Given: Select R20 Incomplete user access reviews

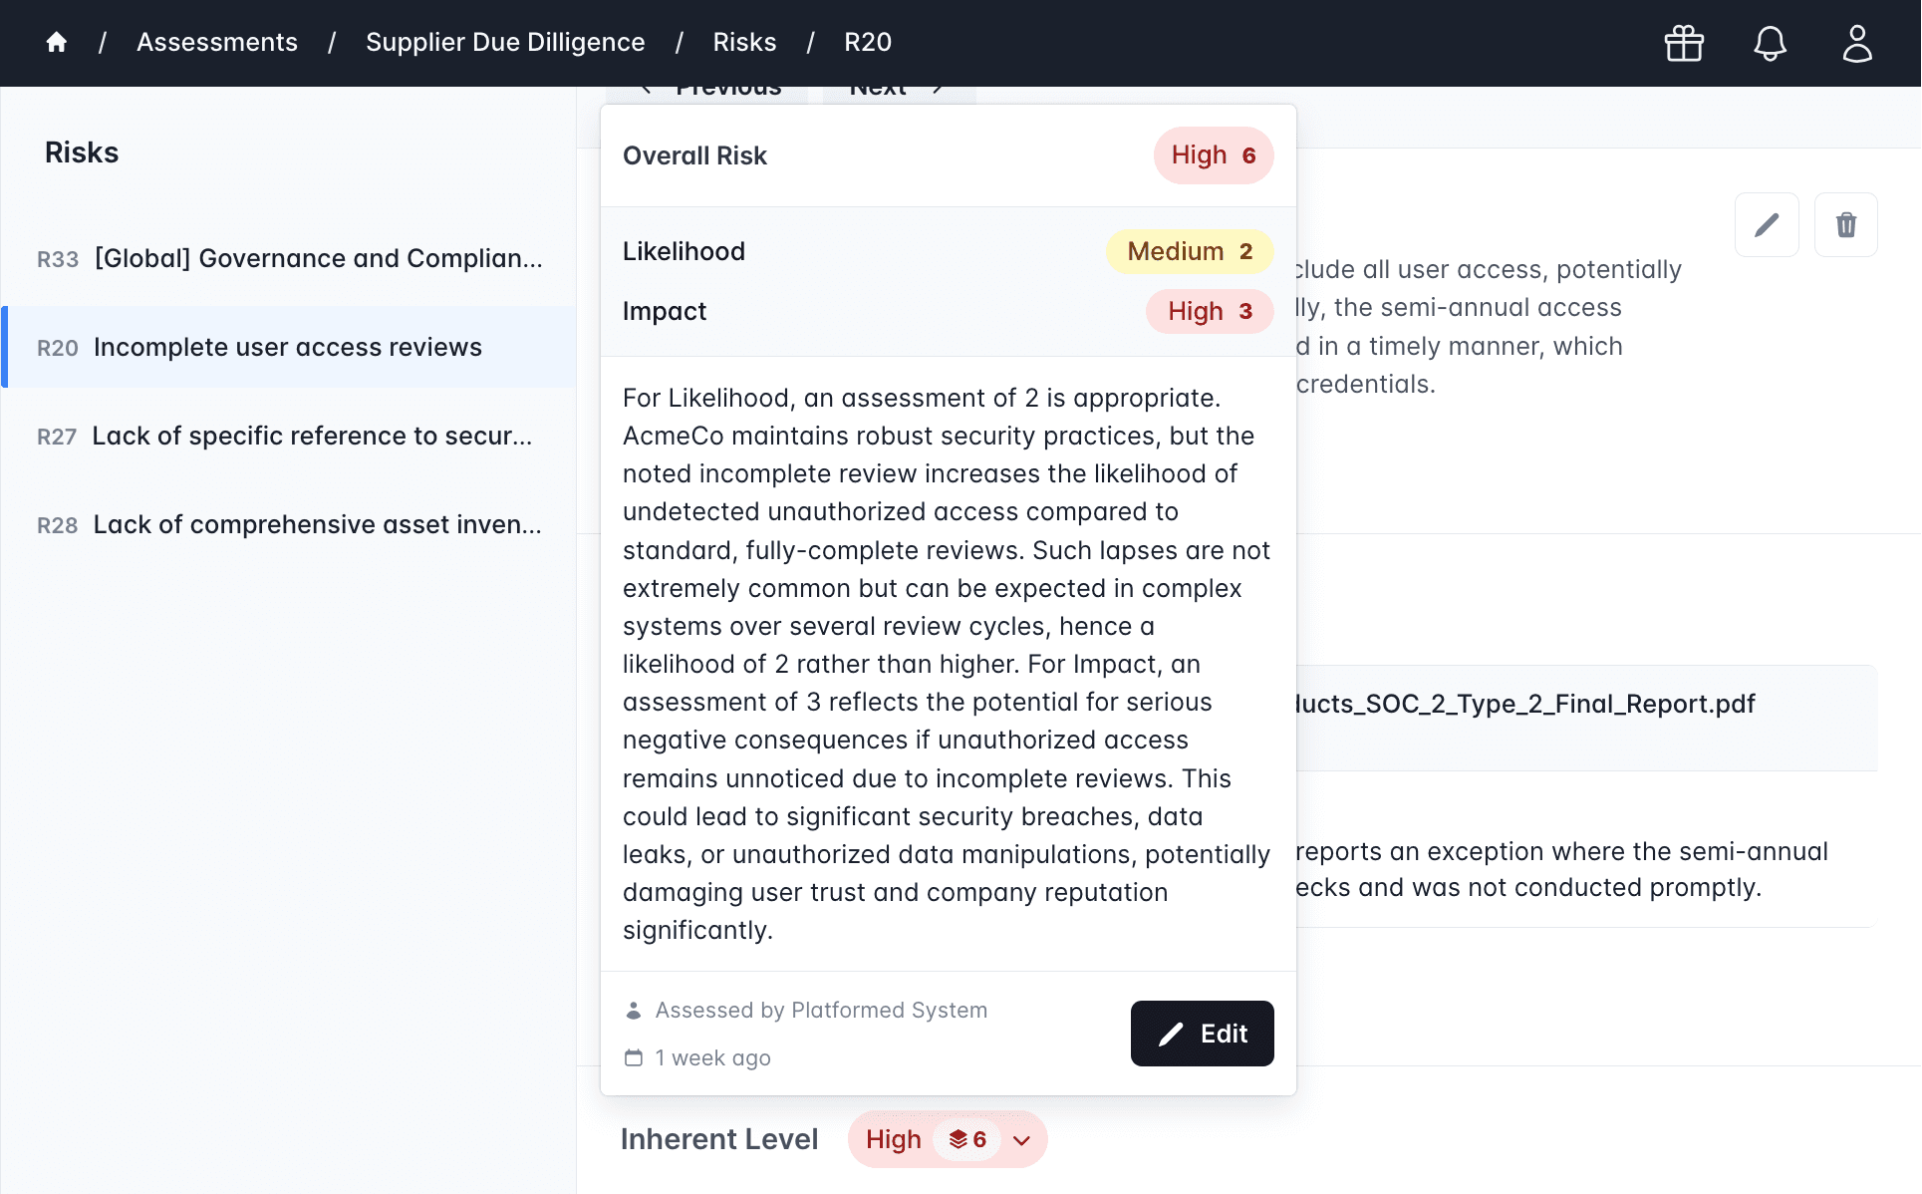Looking at the screenshot, I should (288, 347).
